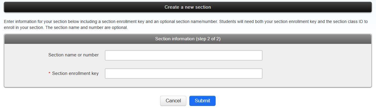Focus the required enrollment key text box
Screen dimensions: 376x108
183,74
